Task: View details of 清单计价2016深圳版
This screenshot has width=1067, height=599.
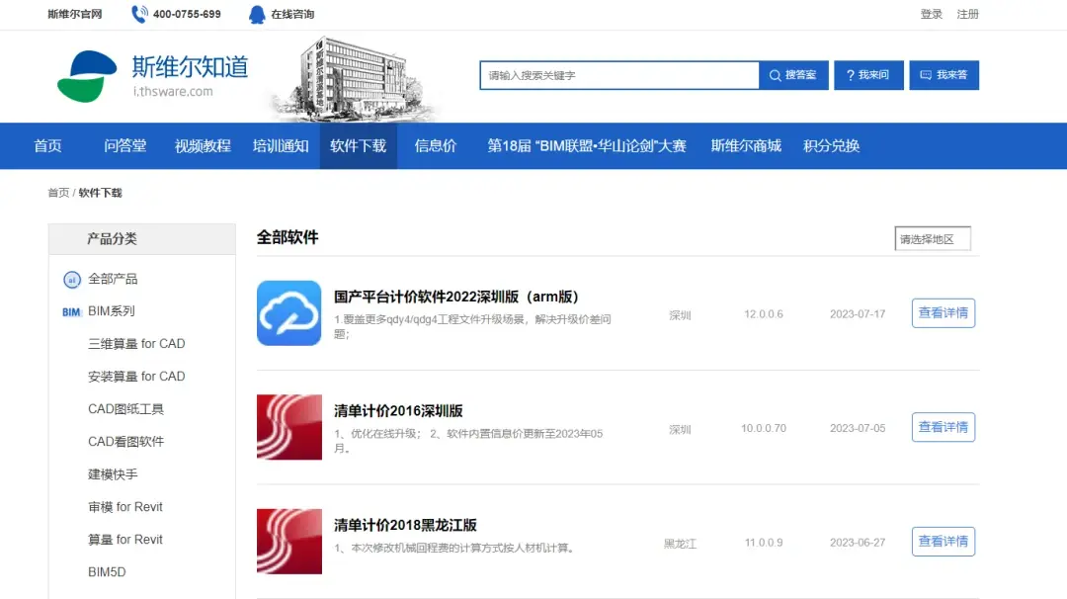Action: (944, 427)
